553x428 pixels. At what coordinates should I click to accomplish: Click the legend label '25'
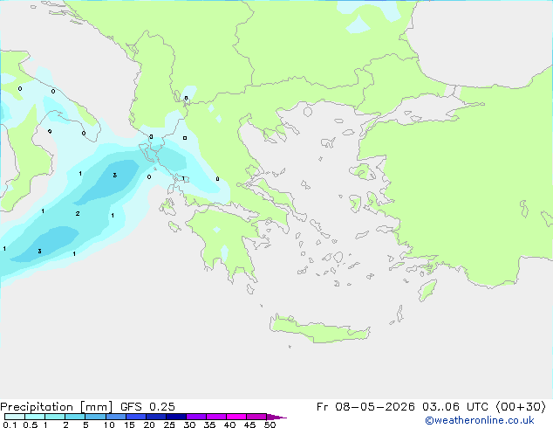coord(169,425)
